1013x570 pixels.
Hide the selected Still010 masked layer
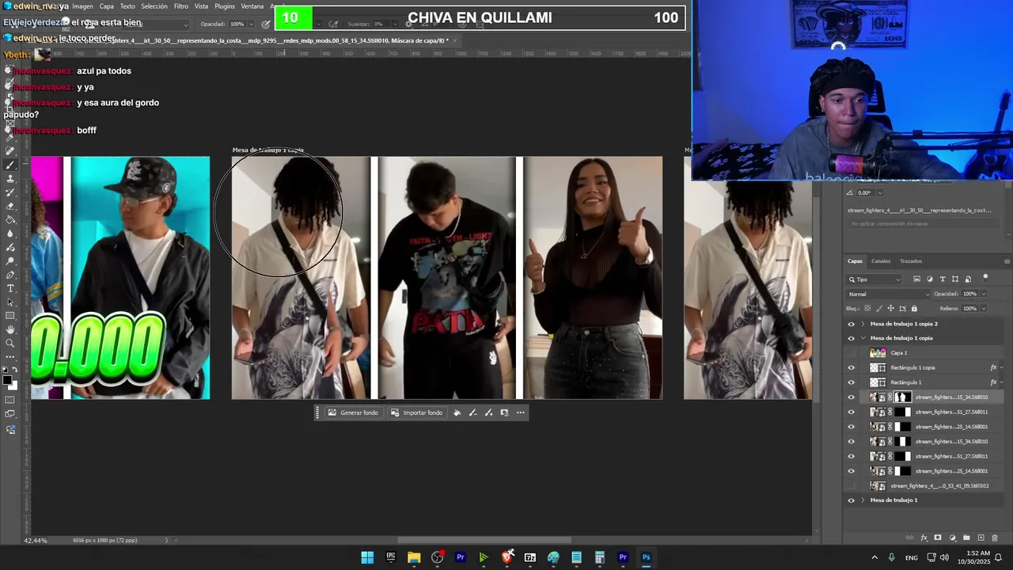(852, 397)
